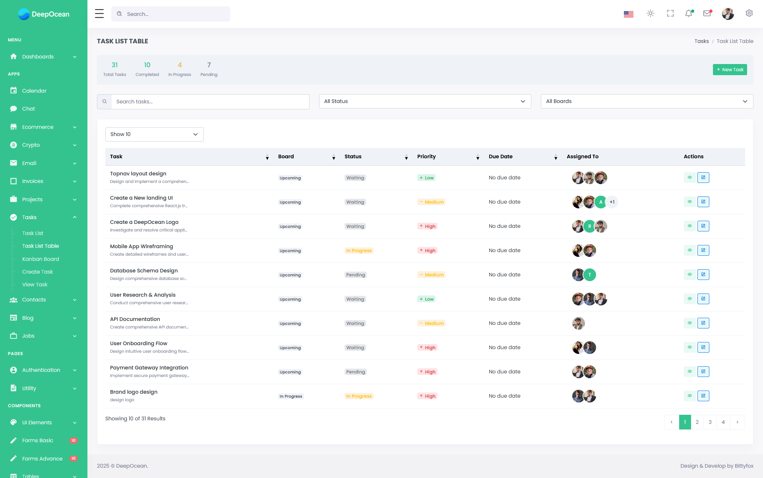Click the edit icon for Mobile App Wireframing
763x478 pixels.
coord(703,250)
